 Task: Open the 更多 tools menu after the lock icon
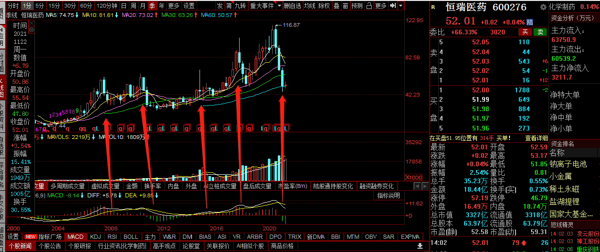coord(381,6)
